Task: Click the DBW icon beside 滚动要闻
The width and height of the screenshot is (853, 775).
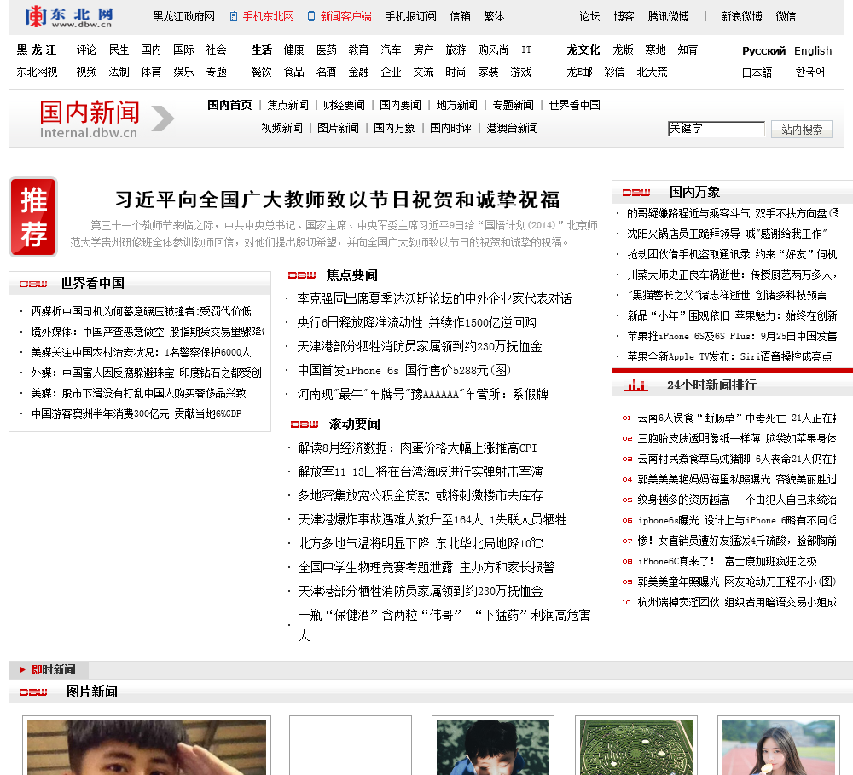Action: (304, 424)
